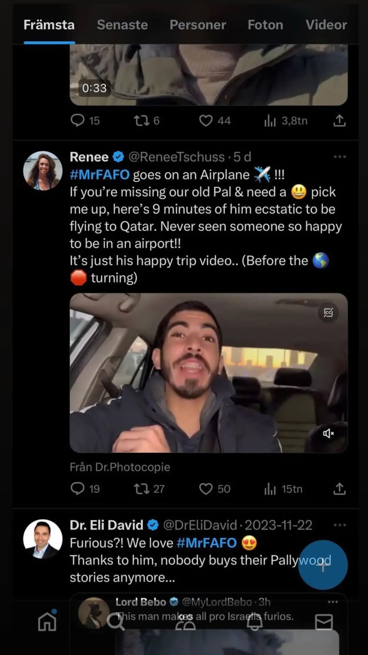This screenshot has width=368, height=655.
Task: Switch to the Senaste tab
Action: click(122, 25)
